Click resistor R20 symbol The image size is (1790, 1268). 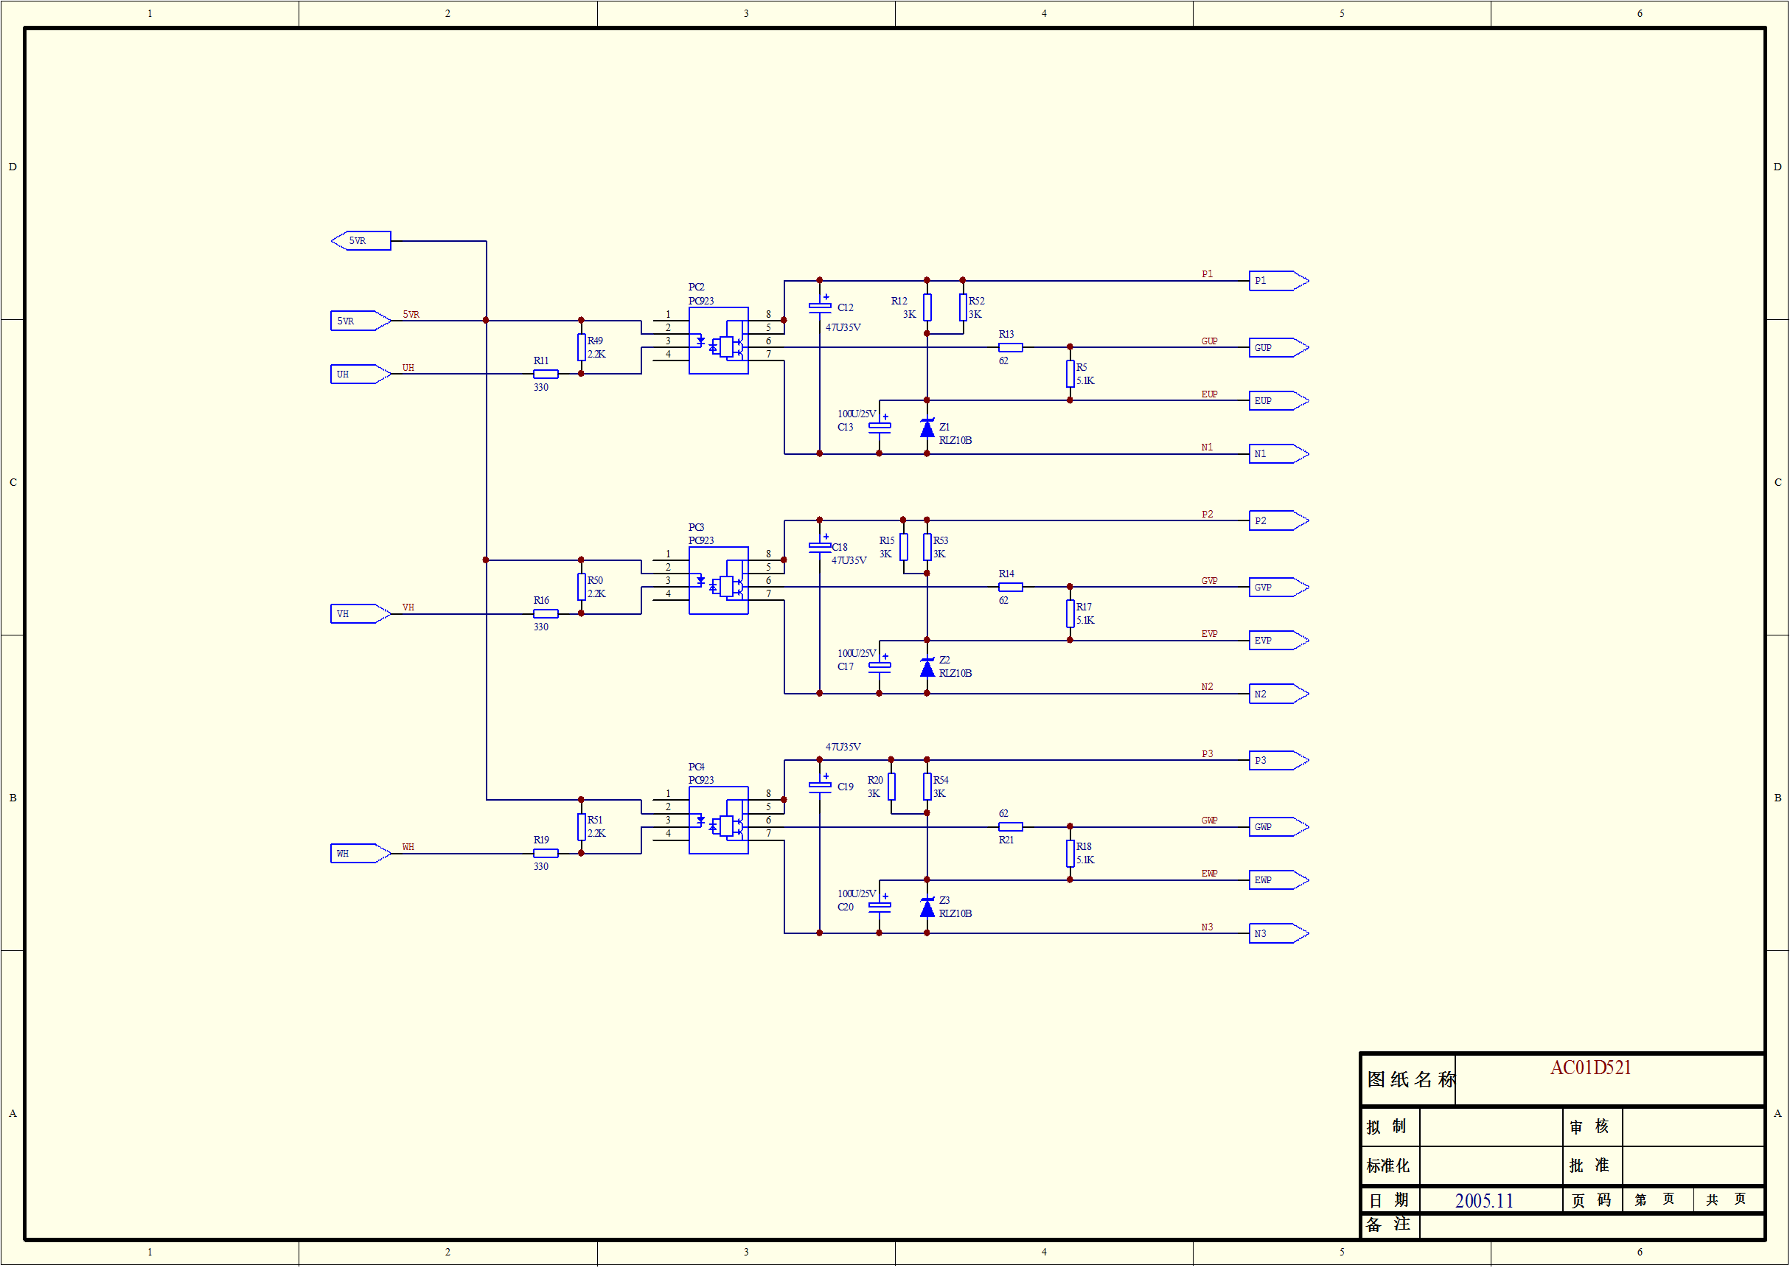tap(891, 787)
